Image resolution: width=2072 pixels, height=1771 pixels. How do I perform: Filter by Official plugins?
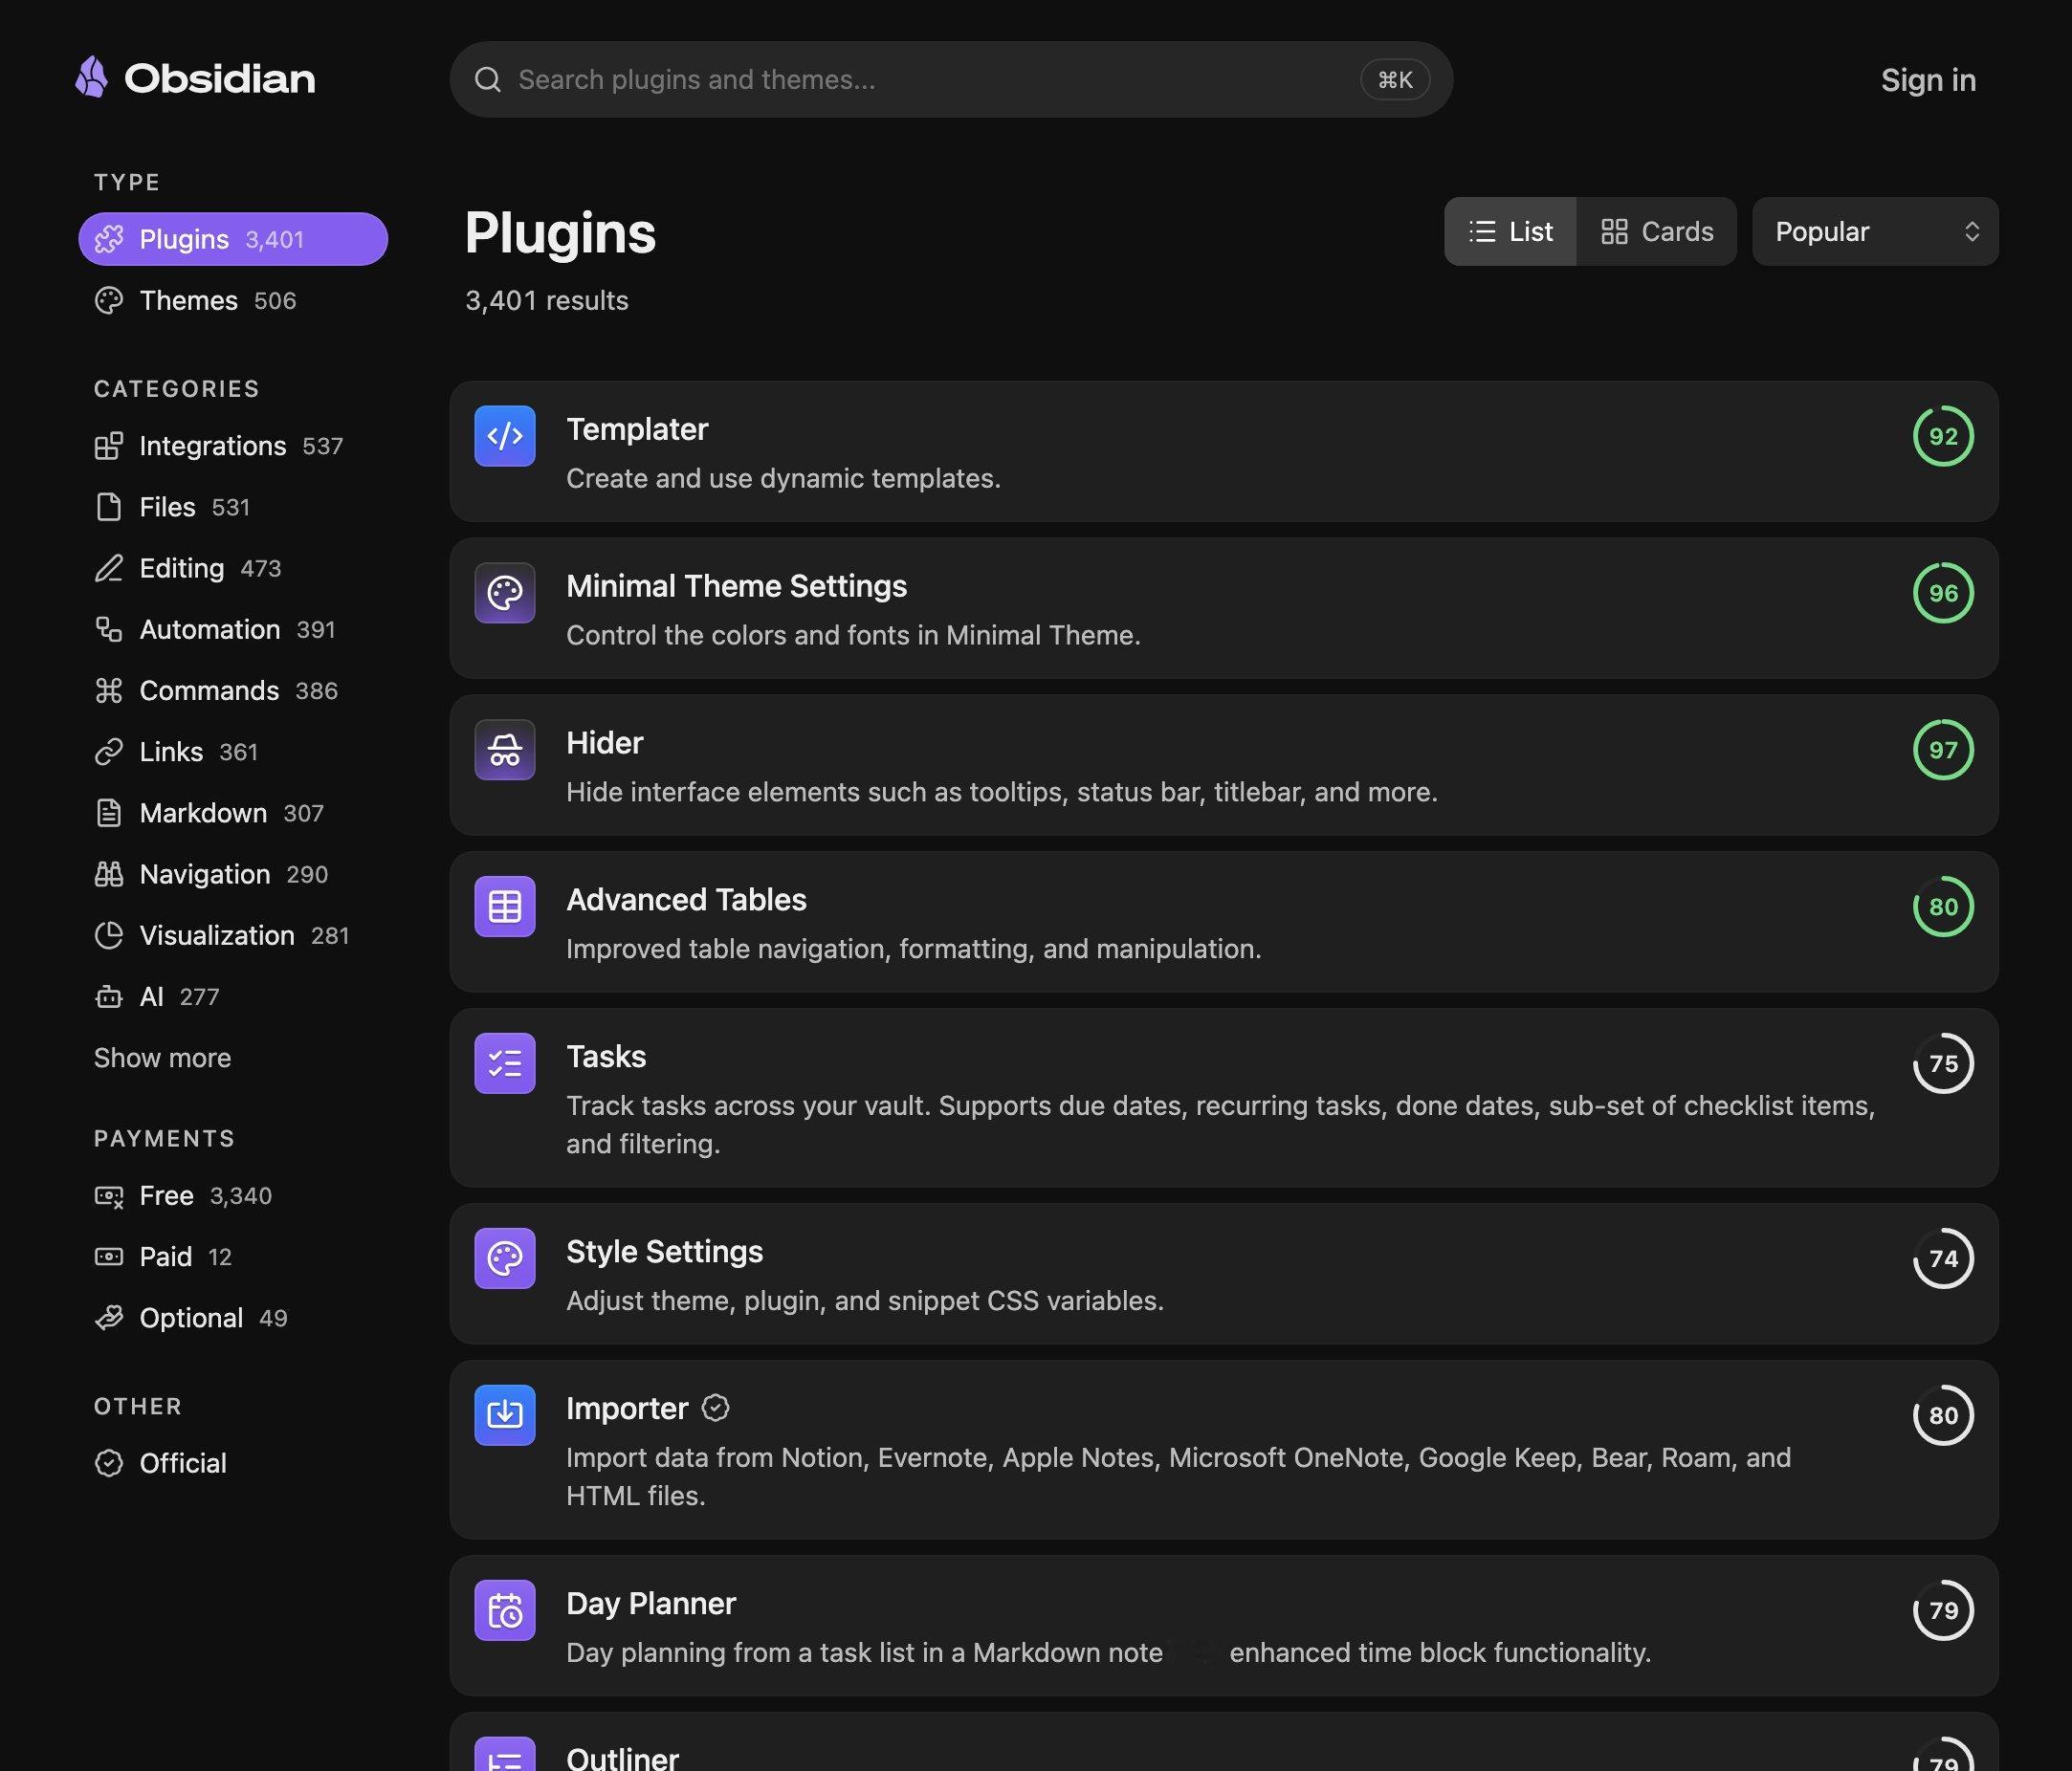point(161,1463)
